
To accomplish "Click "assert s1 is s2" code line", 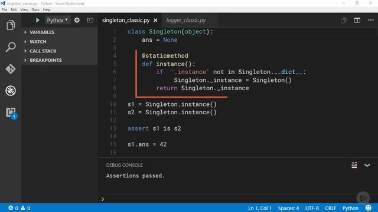I will (x=154, y=128).
